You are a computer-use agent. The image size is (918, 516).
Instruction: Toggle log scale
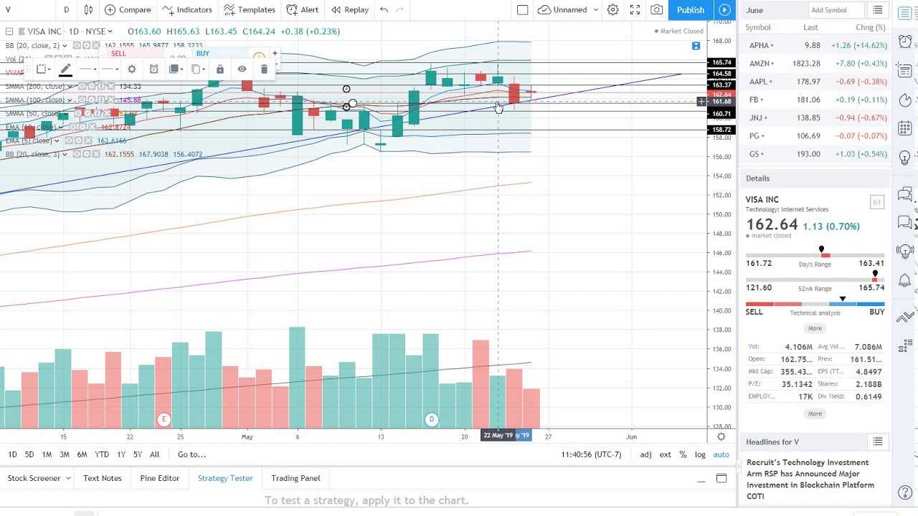click(x=700, y=454)
